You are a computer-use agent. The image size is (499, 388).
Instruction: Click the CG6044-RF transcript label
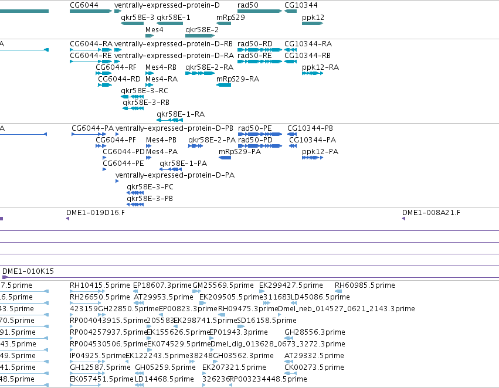click(x=116, y=67)
